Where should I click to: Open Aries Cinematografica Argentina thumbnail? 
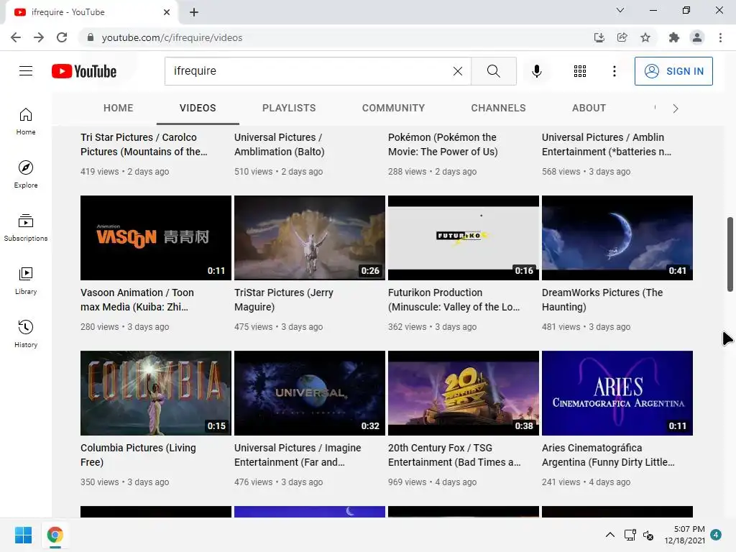pos(617,393)
